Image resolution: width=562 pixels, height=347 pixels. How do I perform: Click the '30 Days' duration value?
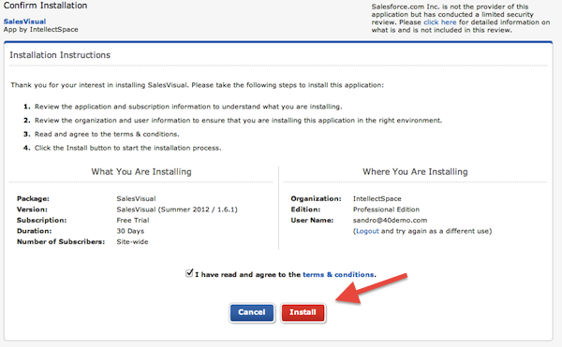tap(130, 231)
